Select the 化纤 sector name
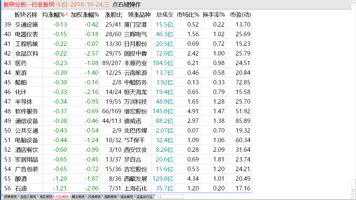The height and width of the screenshot is (200, 356). 21,92
